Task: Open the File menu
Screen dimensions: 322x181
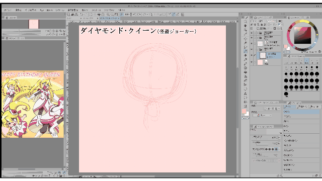Action: click(8, 10)
